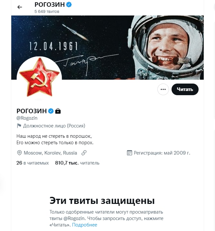Open the 810,7 тыс. читатель list
The height and width of the screenshot is (231, 215).
[77, 163]
